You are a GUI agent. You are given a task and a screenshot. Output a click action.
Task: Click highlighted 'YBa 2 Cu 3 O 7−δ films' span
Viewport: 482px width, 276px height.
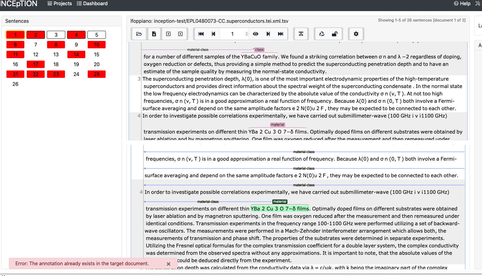pos(280,209)
